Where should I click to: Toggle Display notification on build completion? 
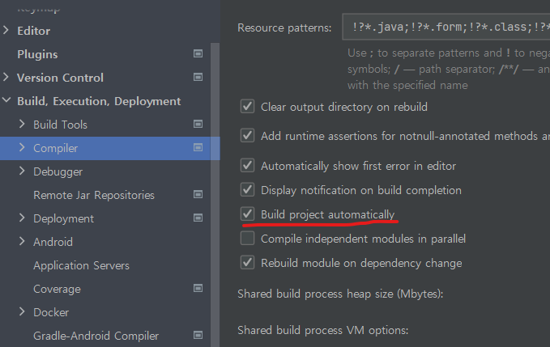pos(247,190)
